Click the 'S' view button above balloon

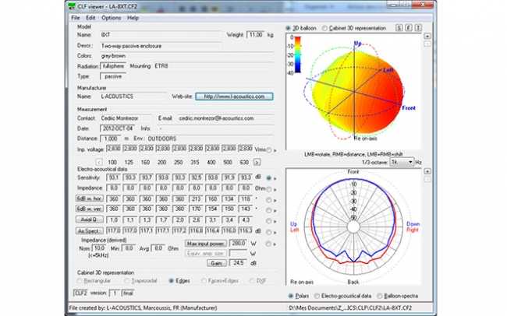coord(399,28)
